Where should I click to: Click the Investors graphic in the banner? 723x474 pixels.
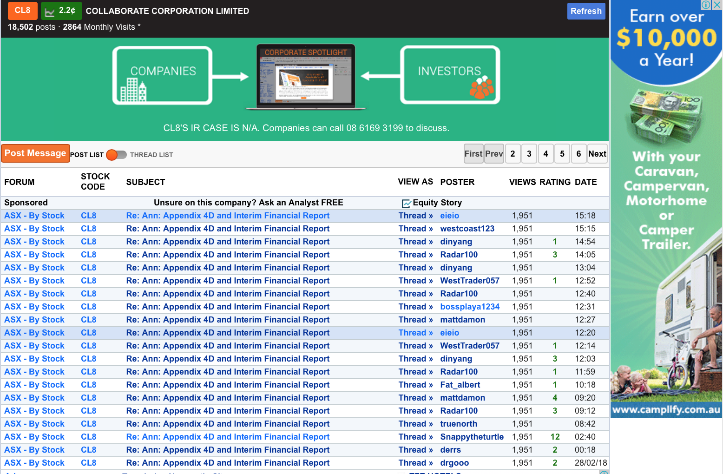(x=450, y=74)
